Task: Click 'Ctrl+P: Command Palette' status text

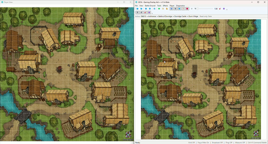Action: 257,142
